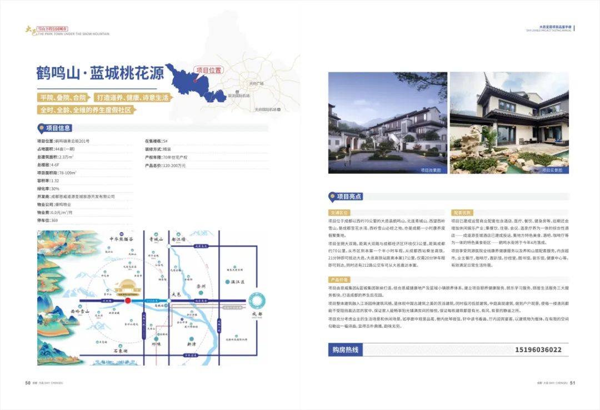Click the 大邑 calligraphy logo in the header
600x410 pixels.
(31, 30)
